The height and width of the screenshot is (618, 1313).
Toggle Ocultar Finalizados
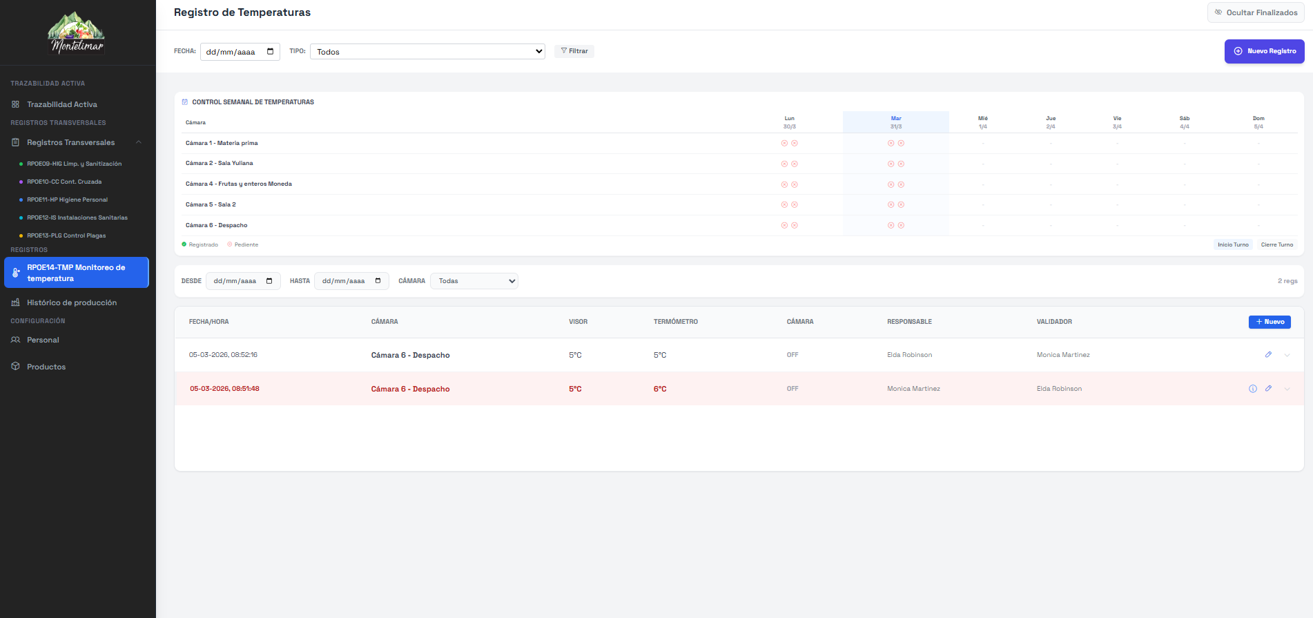(1256, 12)
